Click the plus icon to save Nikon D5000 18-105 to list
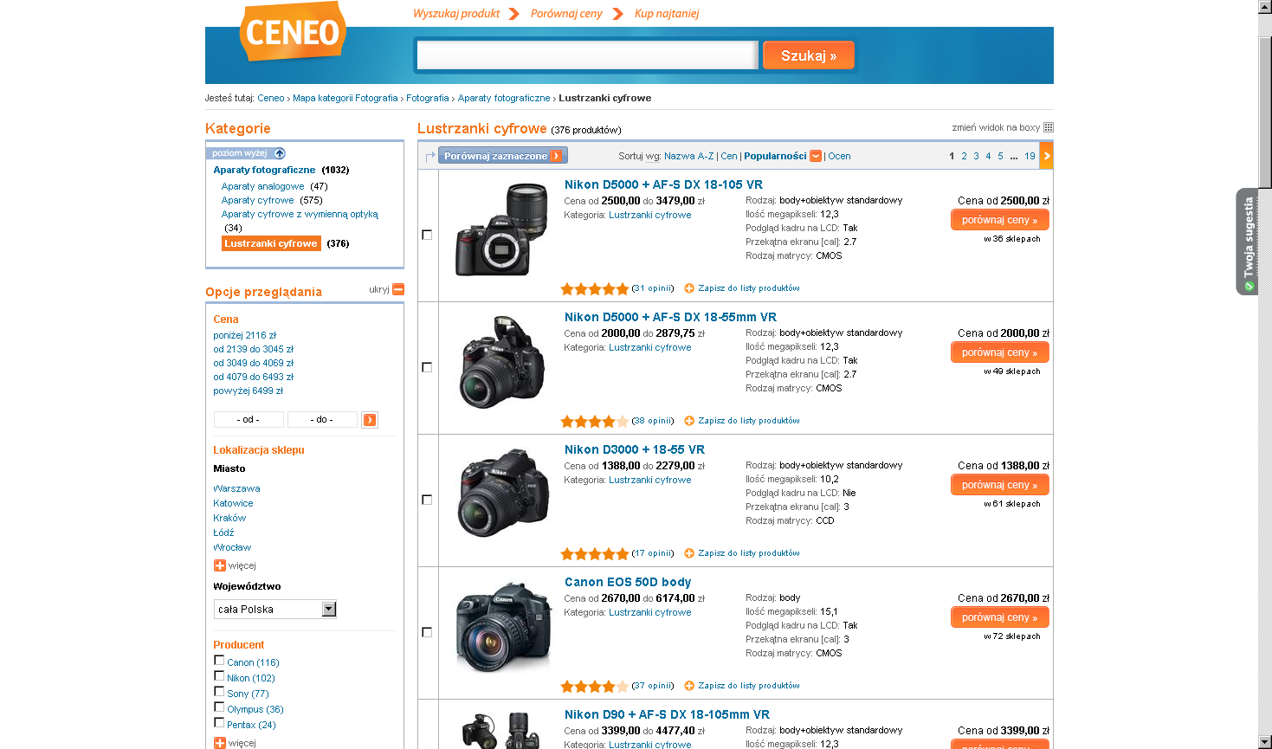The height and width of the screenshot is (749, 1272). click(689, 288)
